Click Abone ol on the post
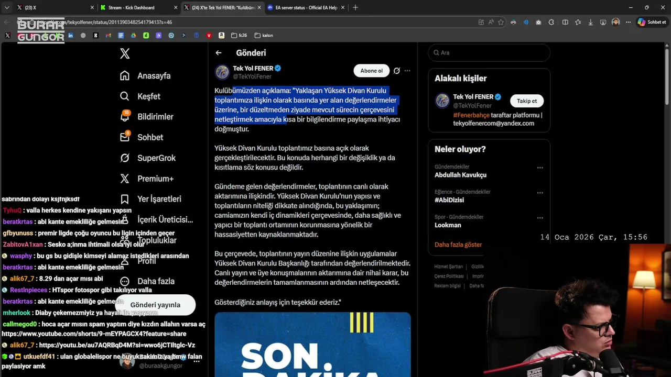Viewport: 671px width, 377px height. [x=371, y=71]
